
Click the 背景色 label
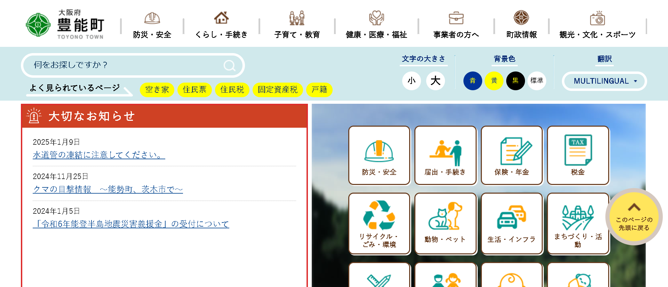point(504,59)
